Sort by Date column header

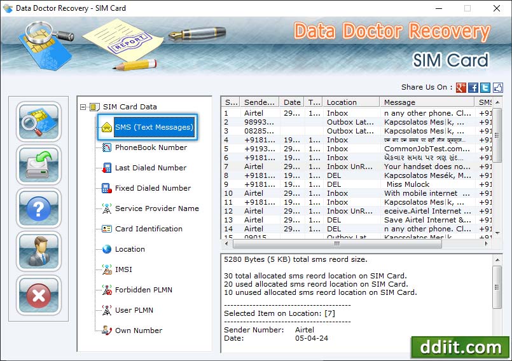(291, 102)
